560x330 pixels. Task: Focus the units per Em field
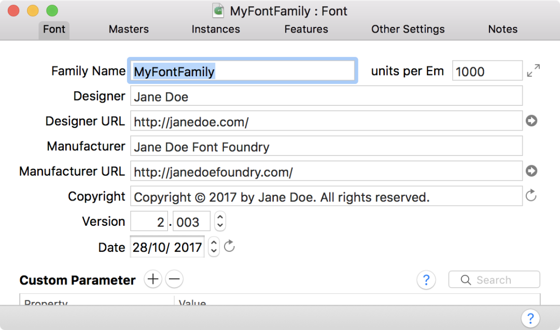pos(487,71)
